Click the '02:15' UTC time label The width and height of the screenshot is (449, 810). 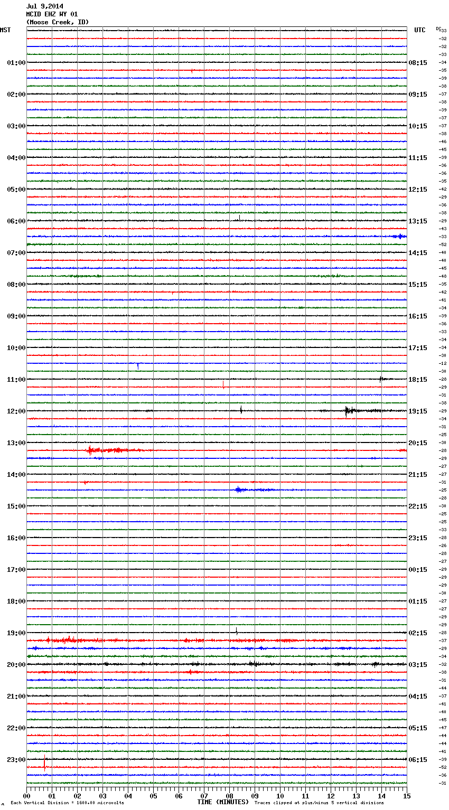coord(418,633)
